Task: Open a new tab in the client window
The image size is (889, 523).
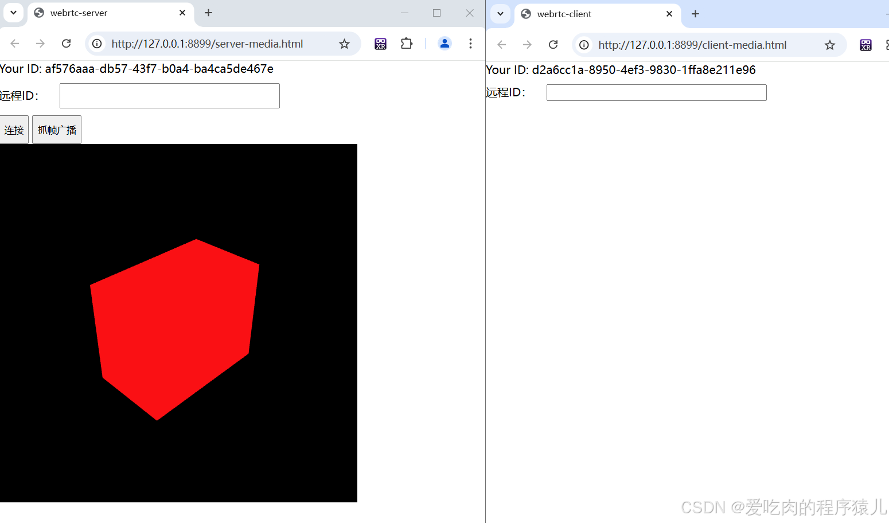Action: (x=696, y=14)
